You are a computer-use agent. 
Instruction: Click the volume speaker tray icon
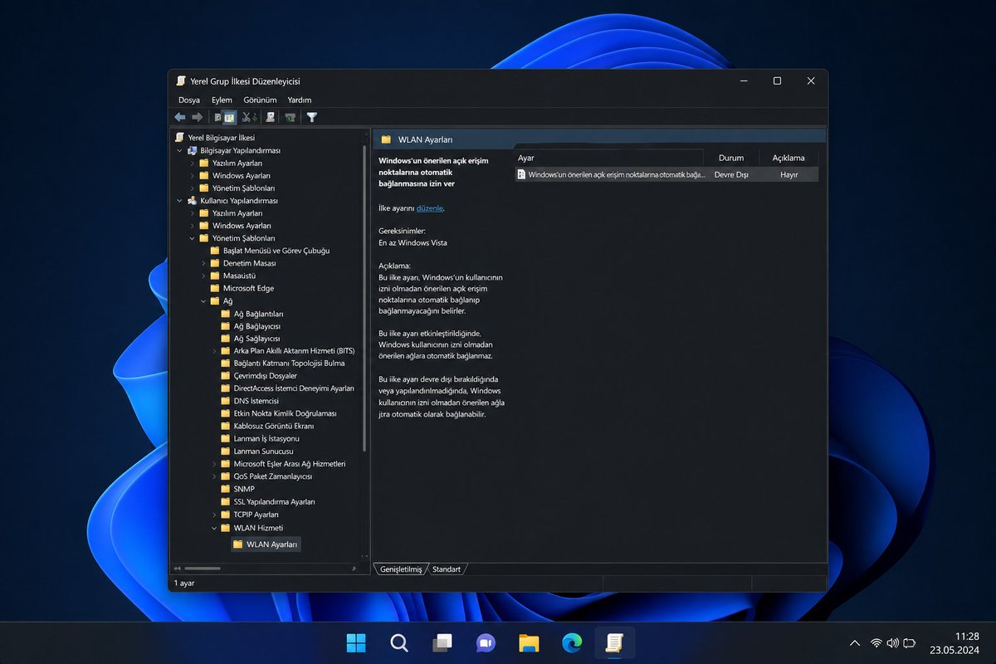[892, 643]
